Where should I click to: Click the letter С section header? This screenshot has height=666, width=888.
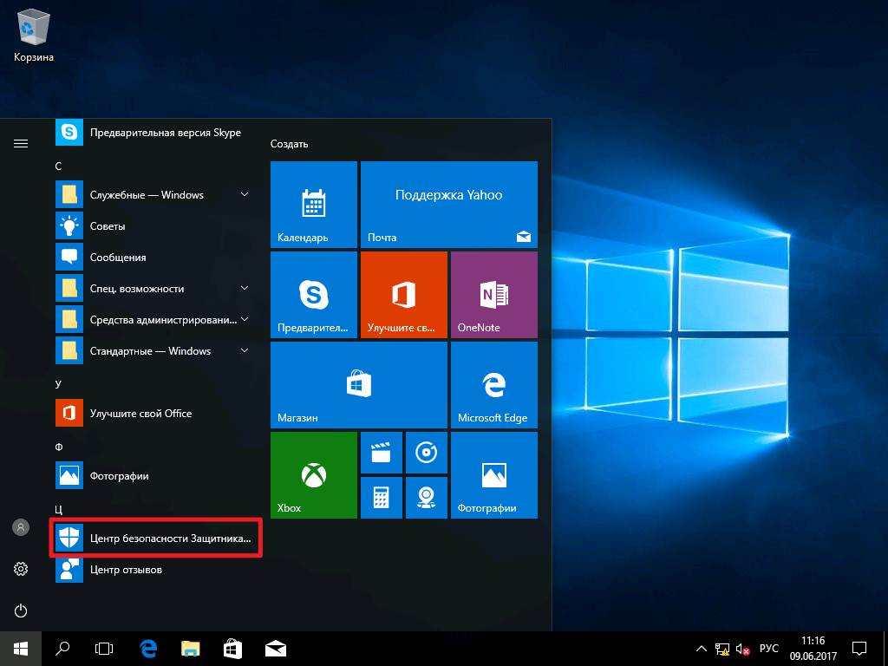coord(58,166)
